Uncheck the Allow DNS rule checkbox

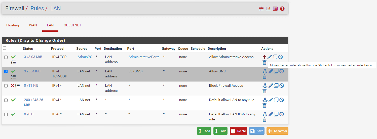[x=6, y=72]
